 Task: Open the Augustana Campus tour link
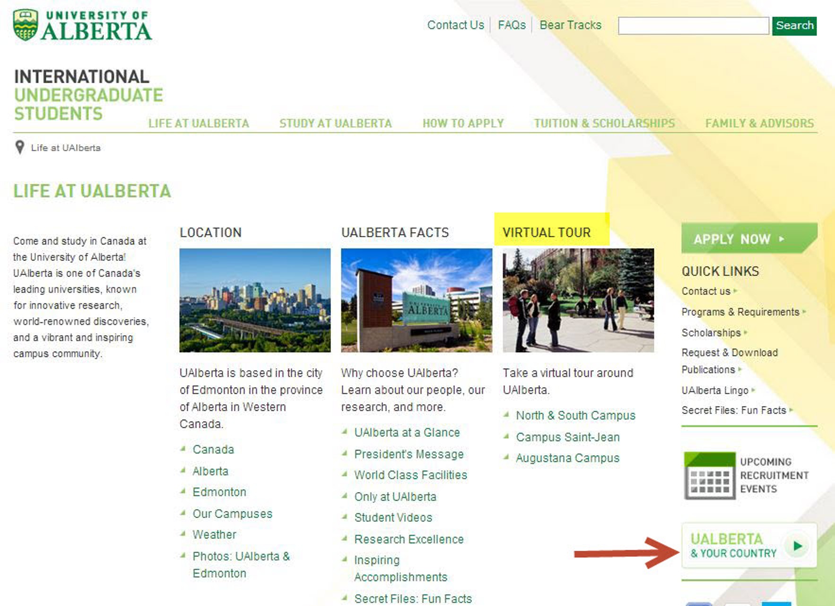(x=567, y=458)
